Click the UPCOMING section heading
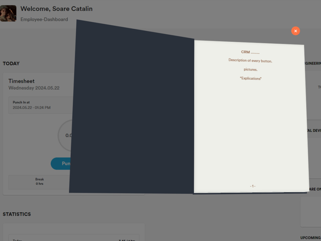The image size is (321, 241). (x=310, y=238)
